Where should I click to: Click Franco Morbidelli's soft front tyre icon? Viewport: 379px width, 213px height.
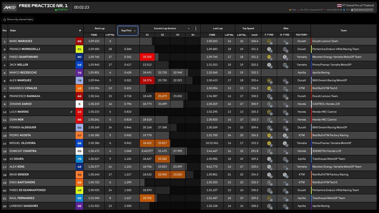click(x=269, y=49)
